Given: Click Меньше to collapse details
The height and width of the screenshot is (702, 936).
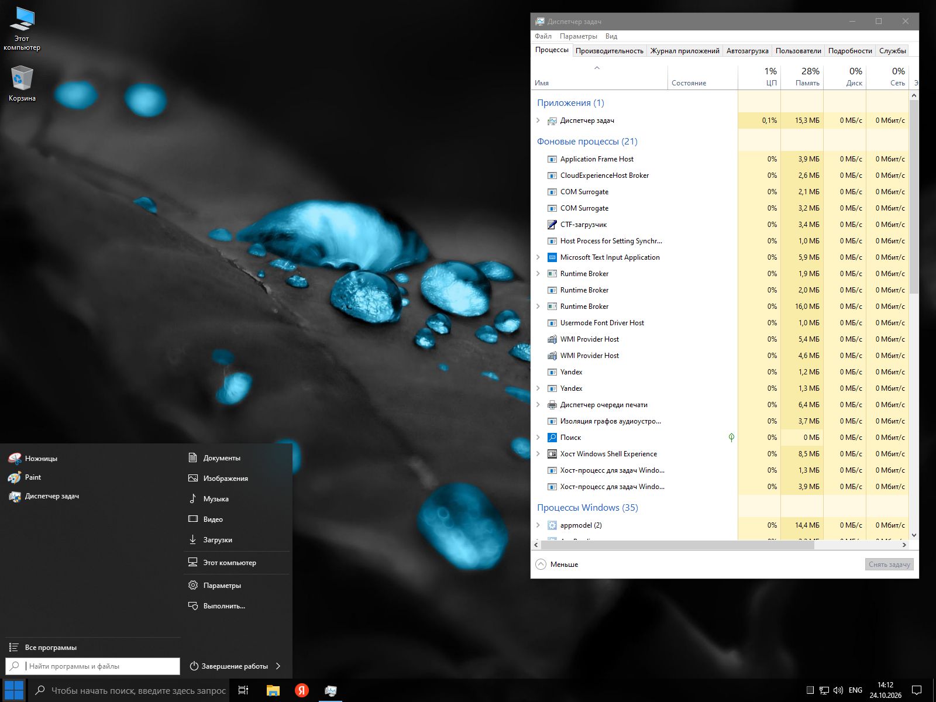Looking at the screenshot, I should [557, 565].
